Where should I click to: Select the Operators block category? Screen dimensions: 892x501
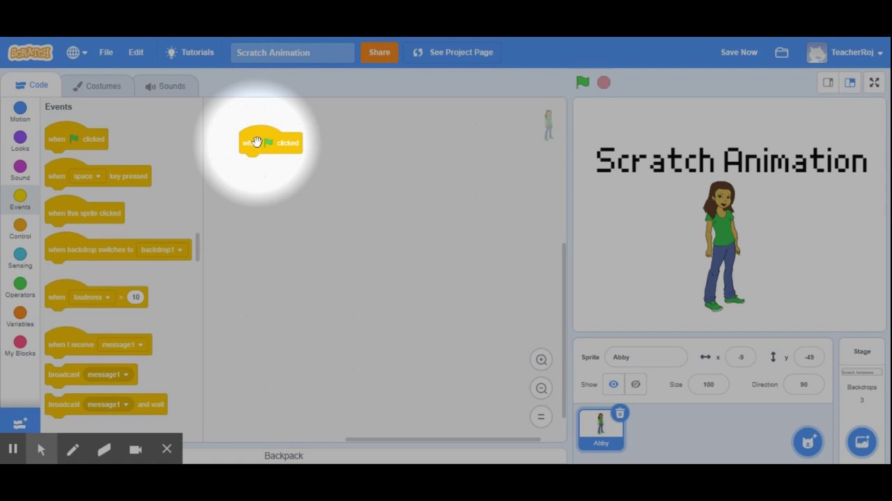[x=20, y=287]
